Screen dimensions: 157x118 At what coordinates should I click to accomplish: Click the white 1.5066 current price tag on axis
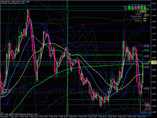(x=154, y=63)
